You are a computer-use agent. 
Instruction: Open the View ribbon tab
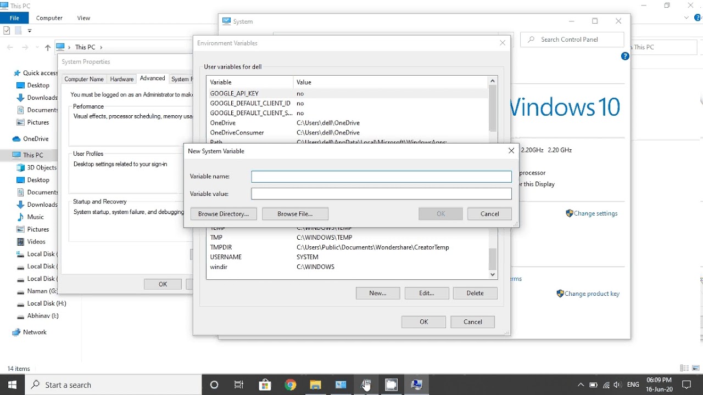pyautogui.click(x=83, y=18)
